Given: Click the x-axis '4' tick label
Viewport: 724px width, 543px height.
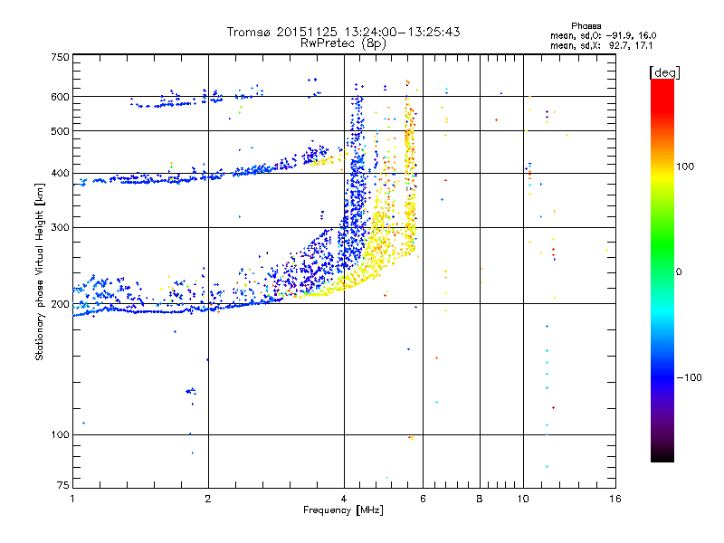Looking at the screenshot, I should (344, 499).
